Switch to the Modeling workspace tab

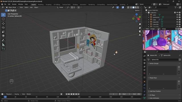tap(41, 5)
